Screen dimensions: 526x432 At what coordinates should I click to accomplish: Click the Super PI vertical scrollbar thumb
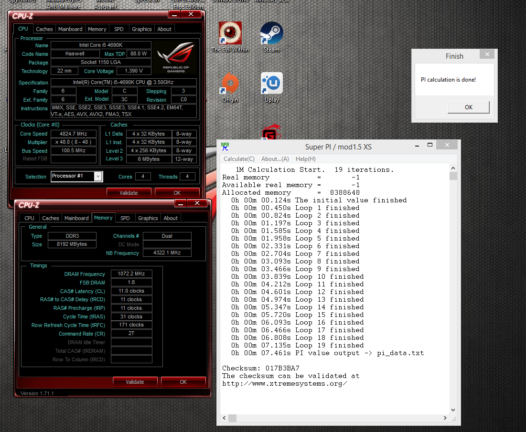[x=453, y=176]
